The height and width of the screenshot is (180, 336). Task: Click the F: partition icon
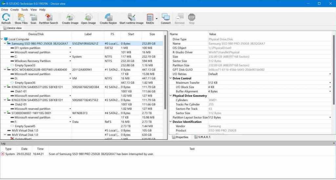click(12, 122)
